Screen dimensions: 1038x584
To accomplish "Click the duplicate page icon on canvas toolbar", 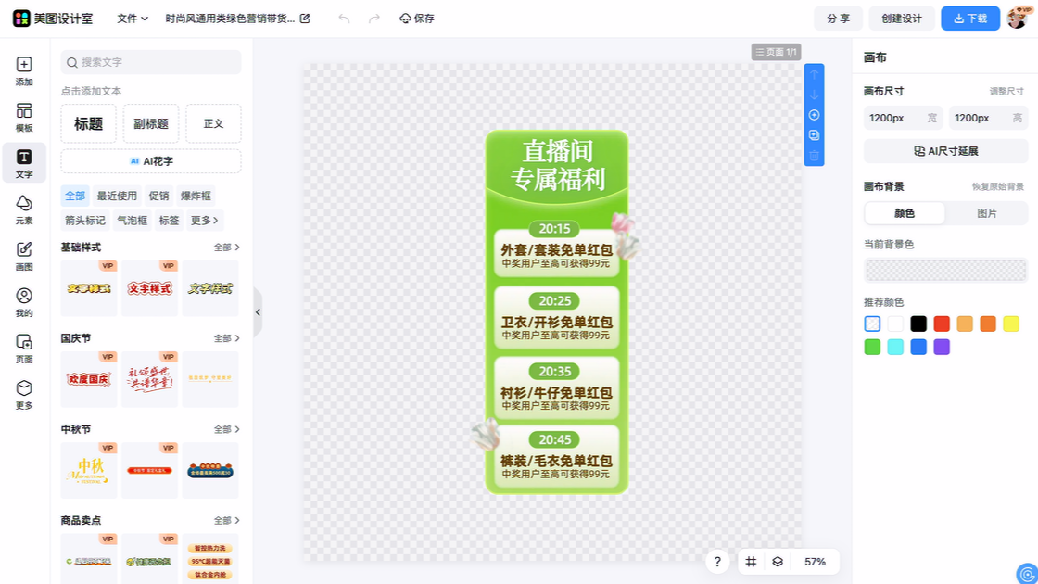I will 814,135.
